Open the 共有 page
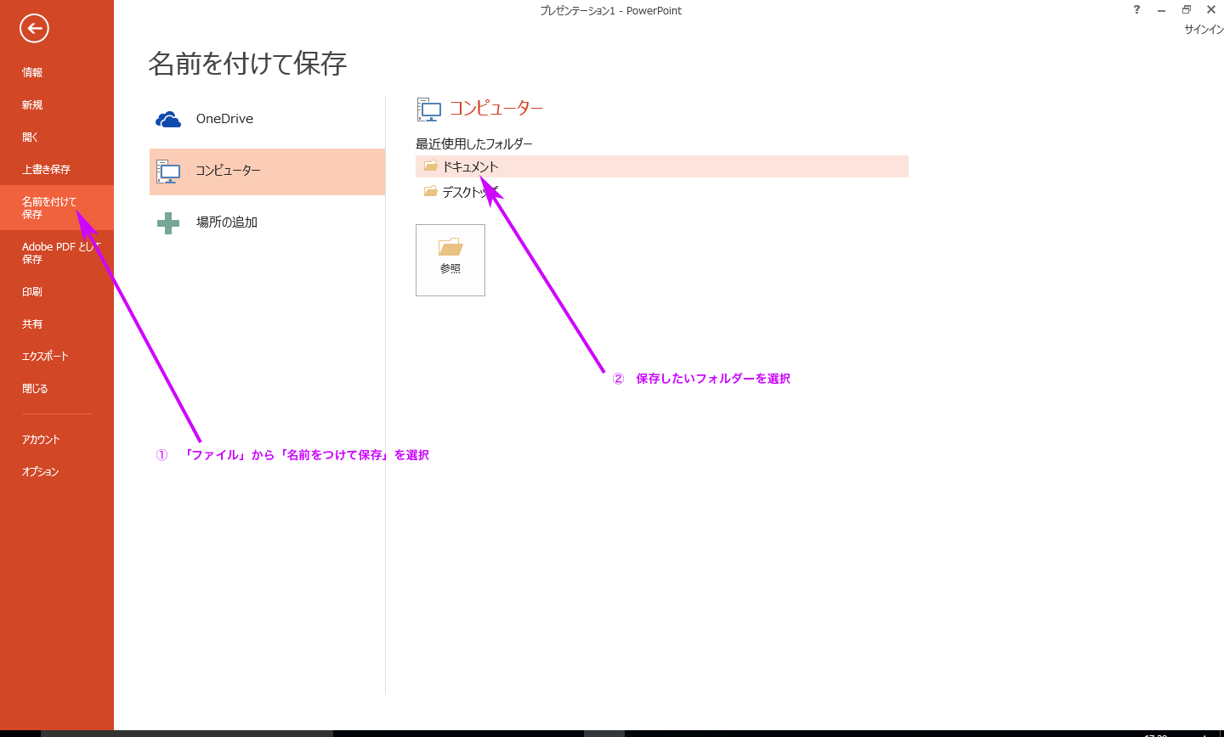 (32, 323)
